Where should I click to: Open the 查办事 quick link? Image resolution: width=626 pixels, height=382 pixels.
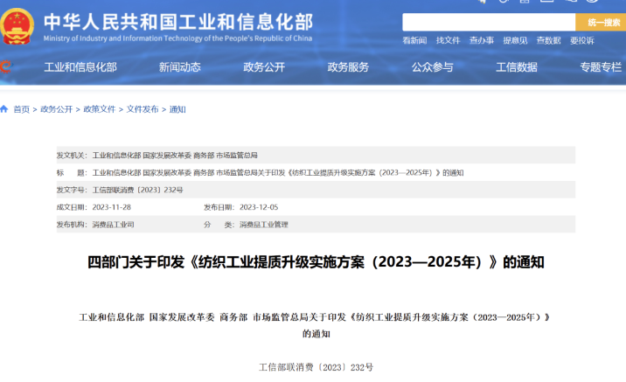(x=482, y=40)
